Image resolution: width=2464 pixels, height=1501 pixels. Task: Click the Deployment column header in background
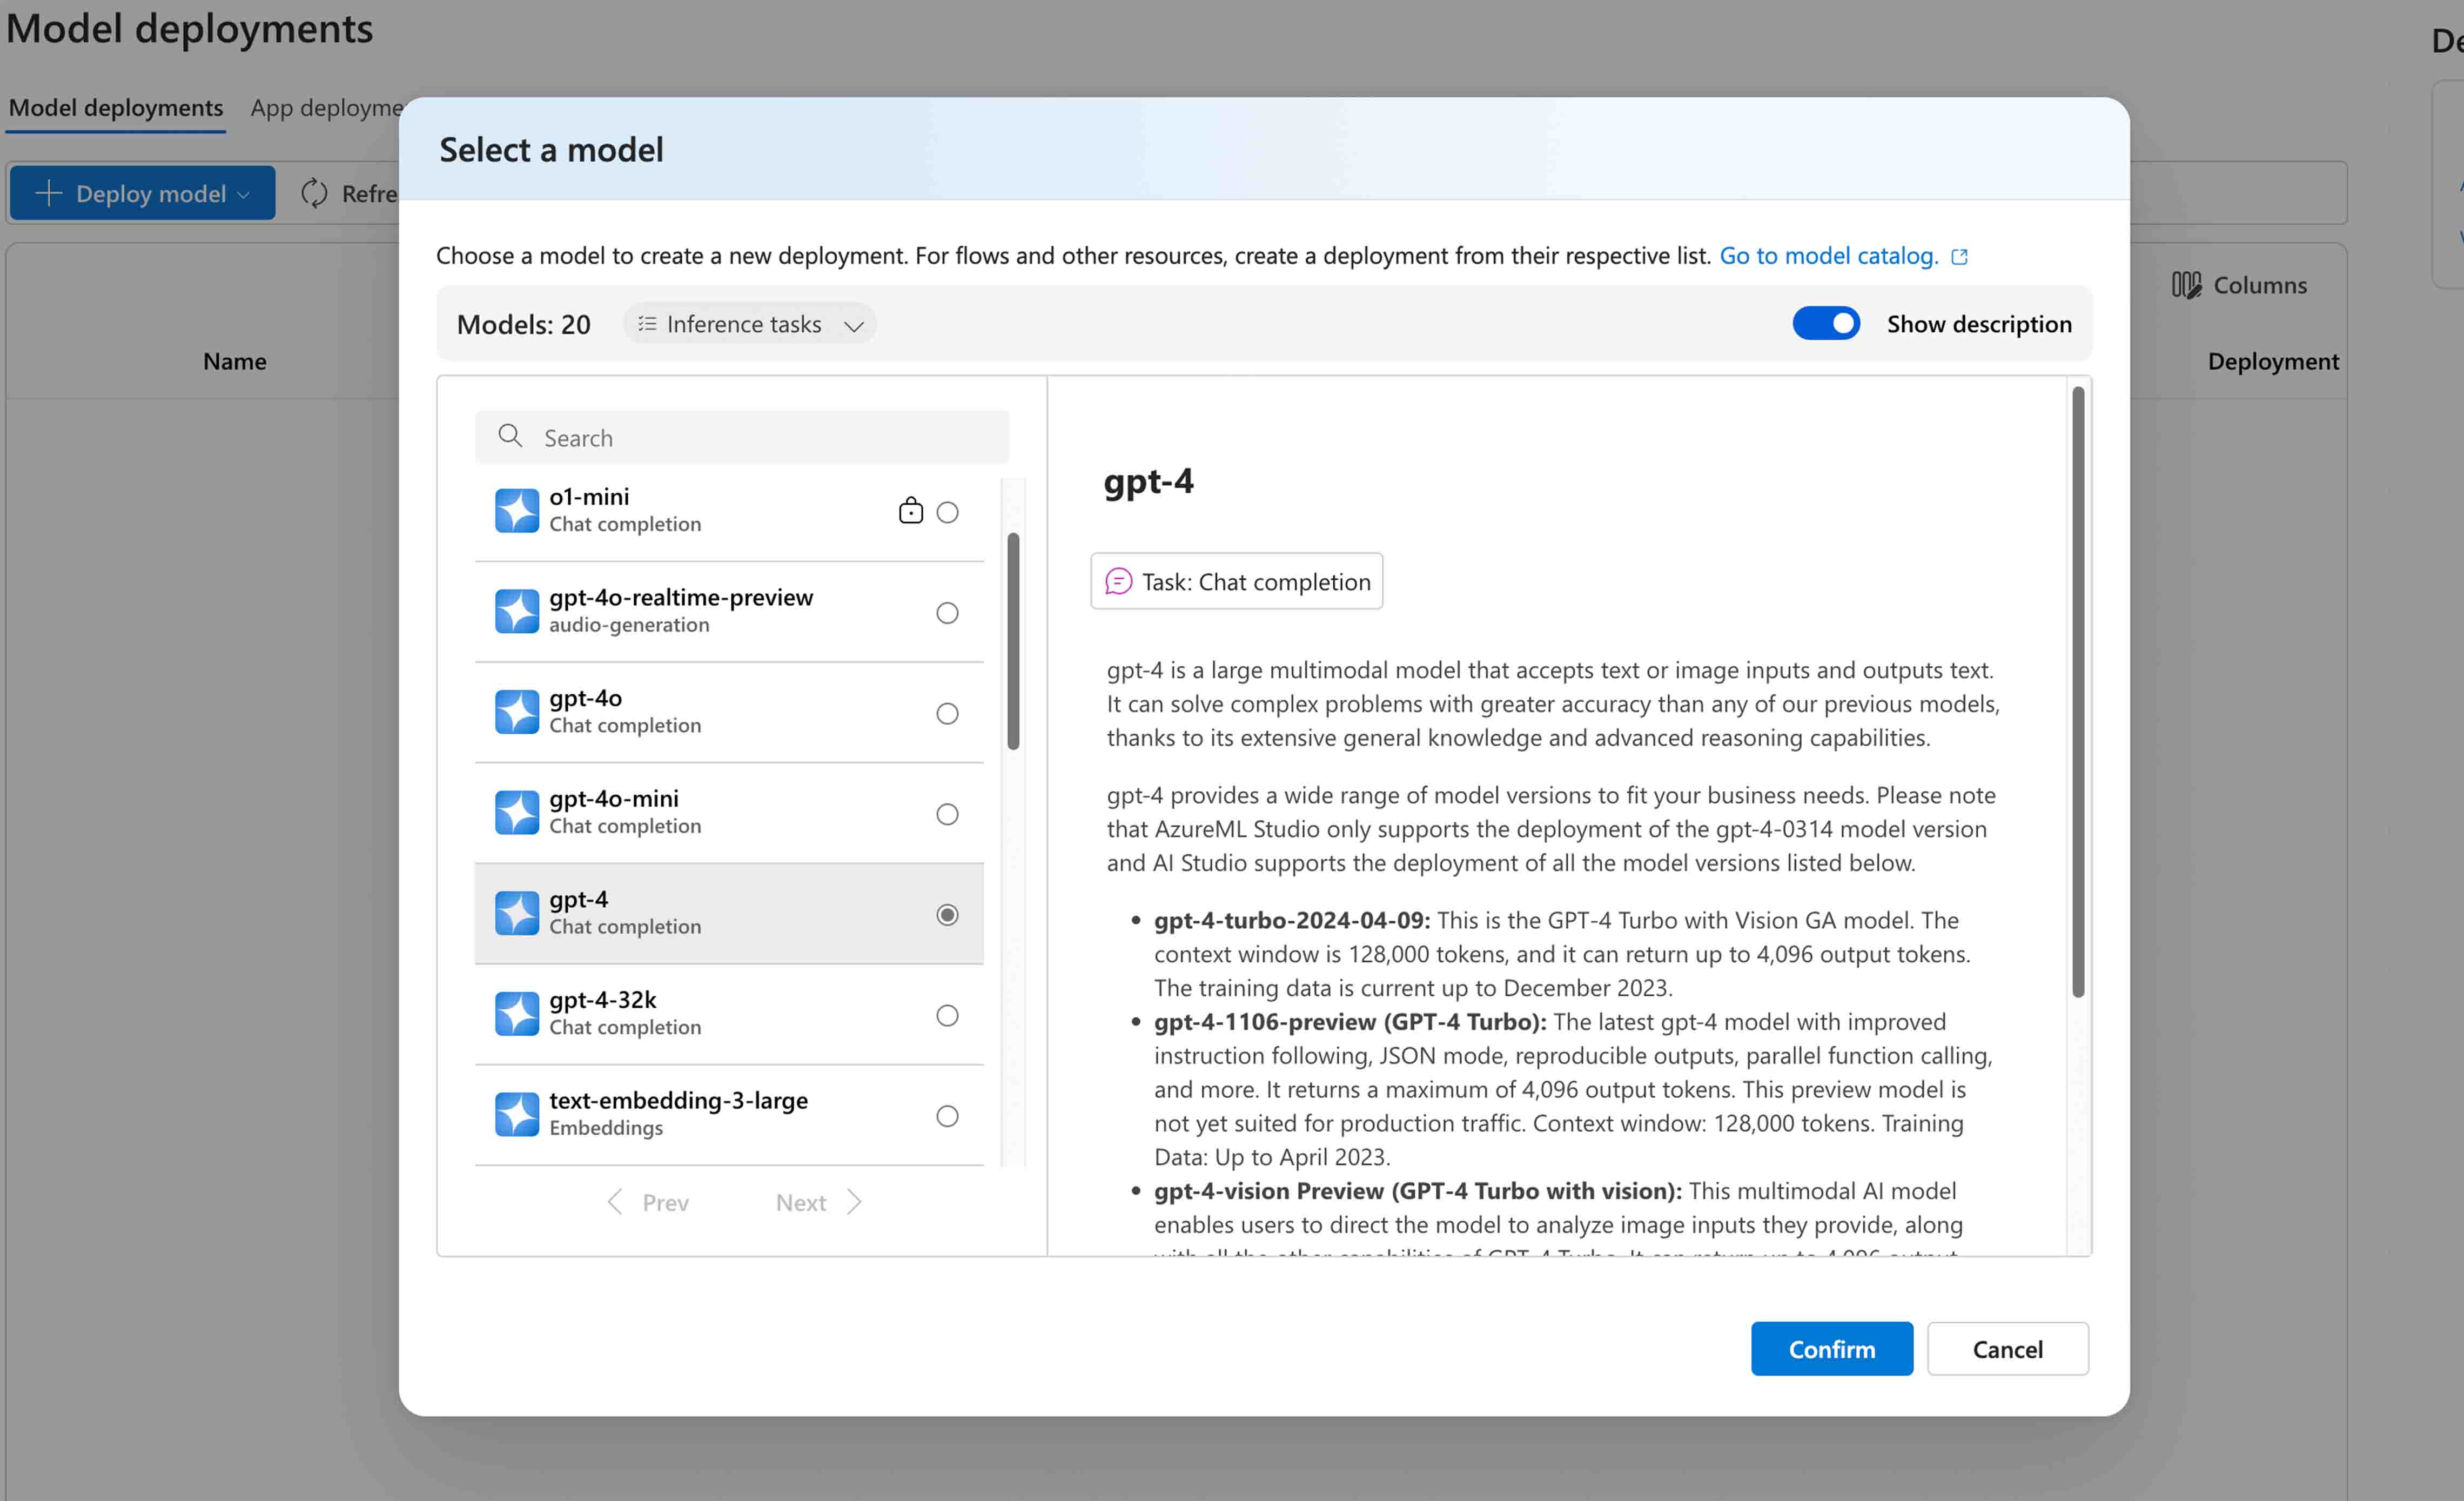[2273, 361]
